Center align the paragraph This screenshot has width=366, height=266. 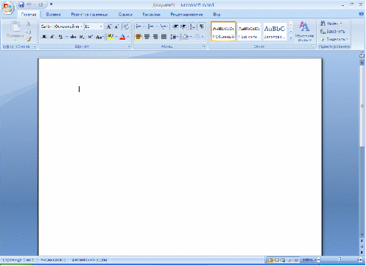(x=147, y=37)
